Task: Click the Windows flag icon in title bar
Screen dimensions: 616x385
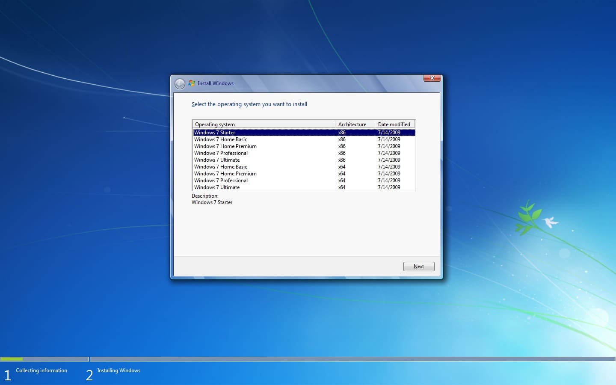Action: pyautogui.click(x=192, y=83)
